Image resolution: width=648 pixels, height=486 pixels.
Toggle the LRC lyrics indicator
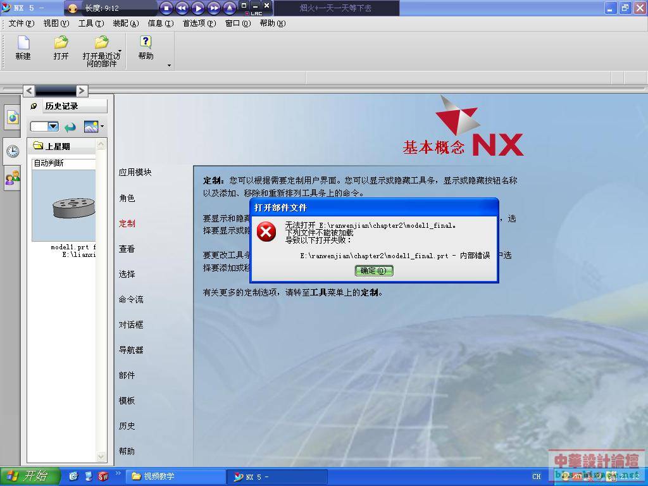point(254,14)
